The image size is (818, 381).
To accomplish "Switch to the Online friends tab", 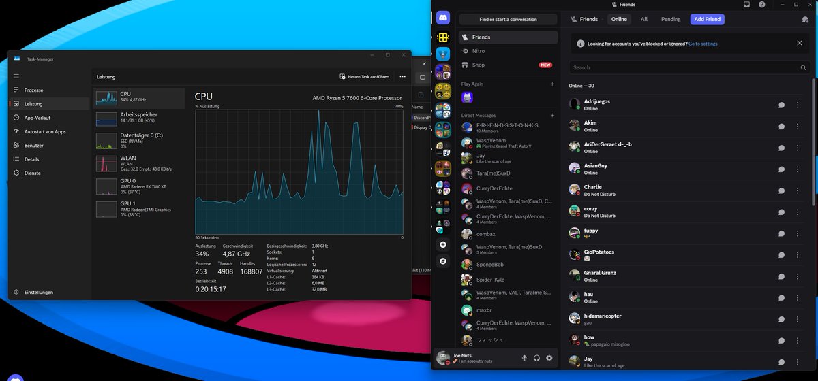I will pos(619,20).
